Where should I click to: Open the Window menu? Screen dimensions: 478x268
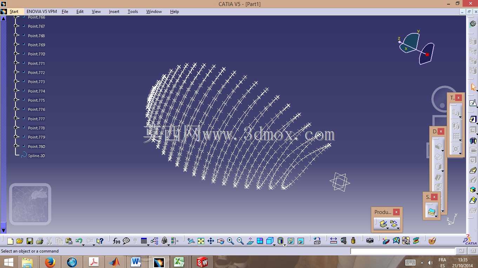[154, 12]
